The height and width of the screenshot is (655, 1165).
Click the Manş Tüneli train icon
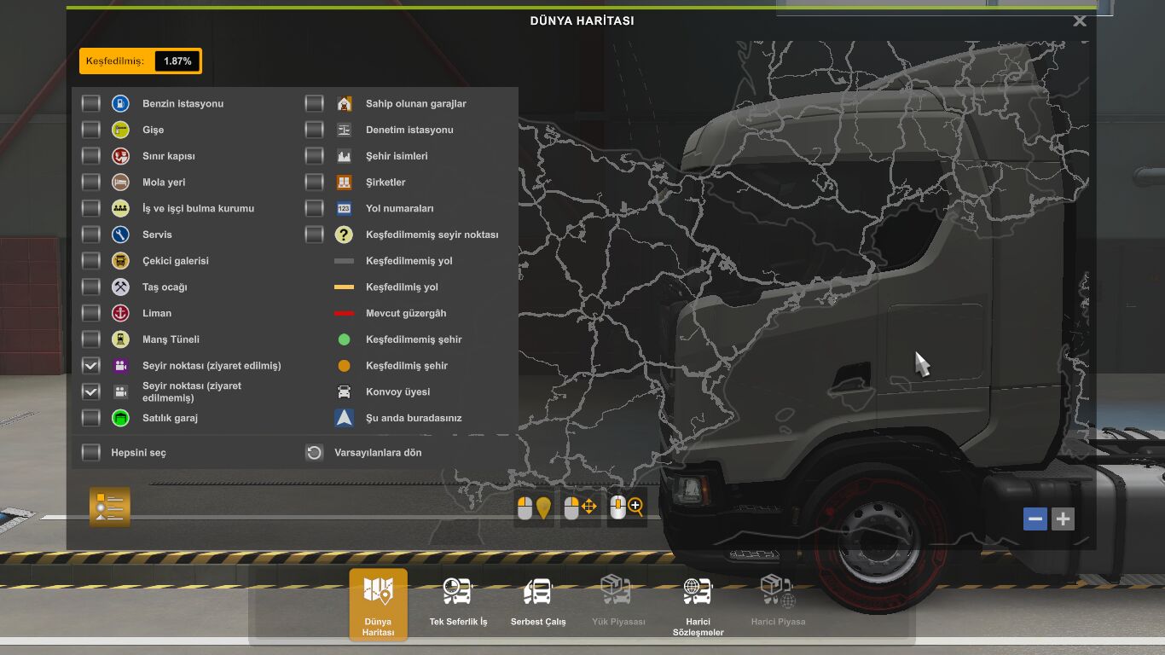click(120, 339)
